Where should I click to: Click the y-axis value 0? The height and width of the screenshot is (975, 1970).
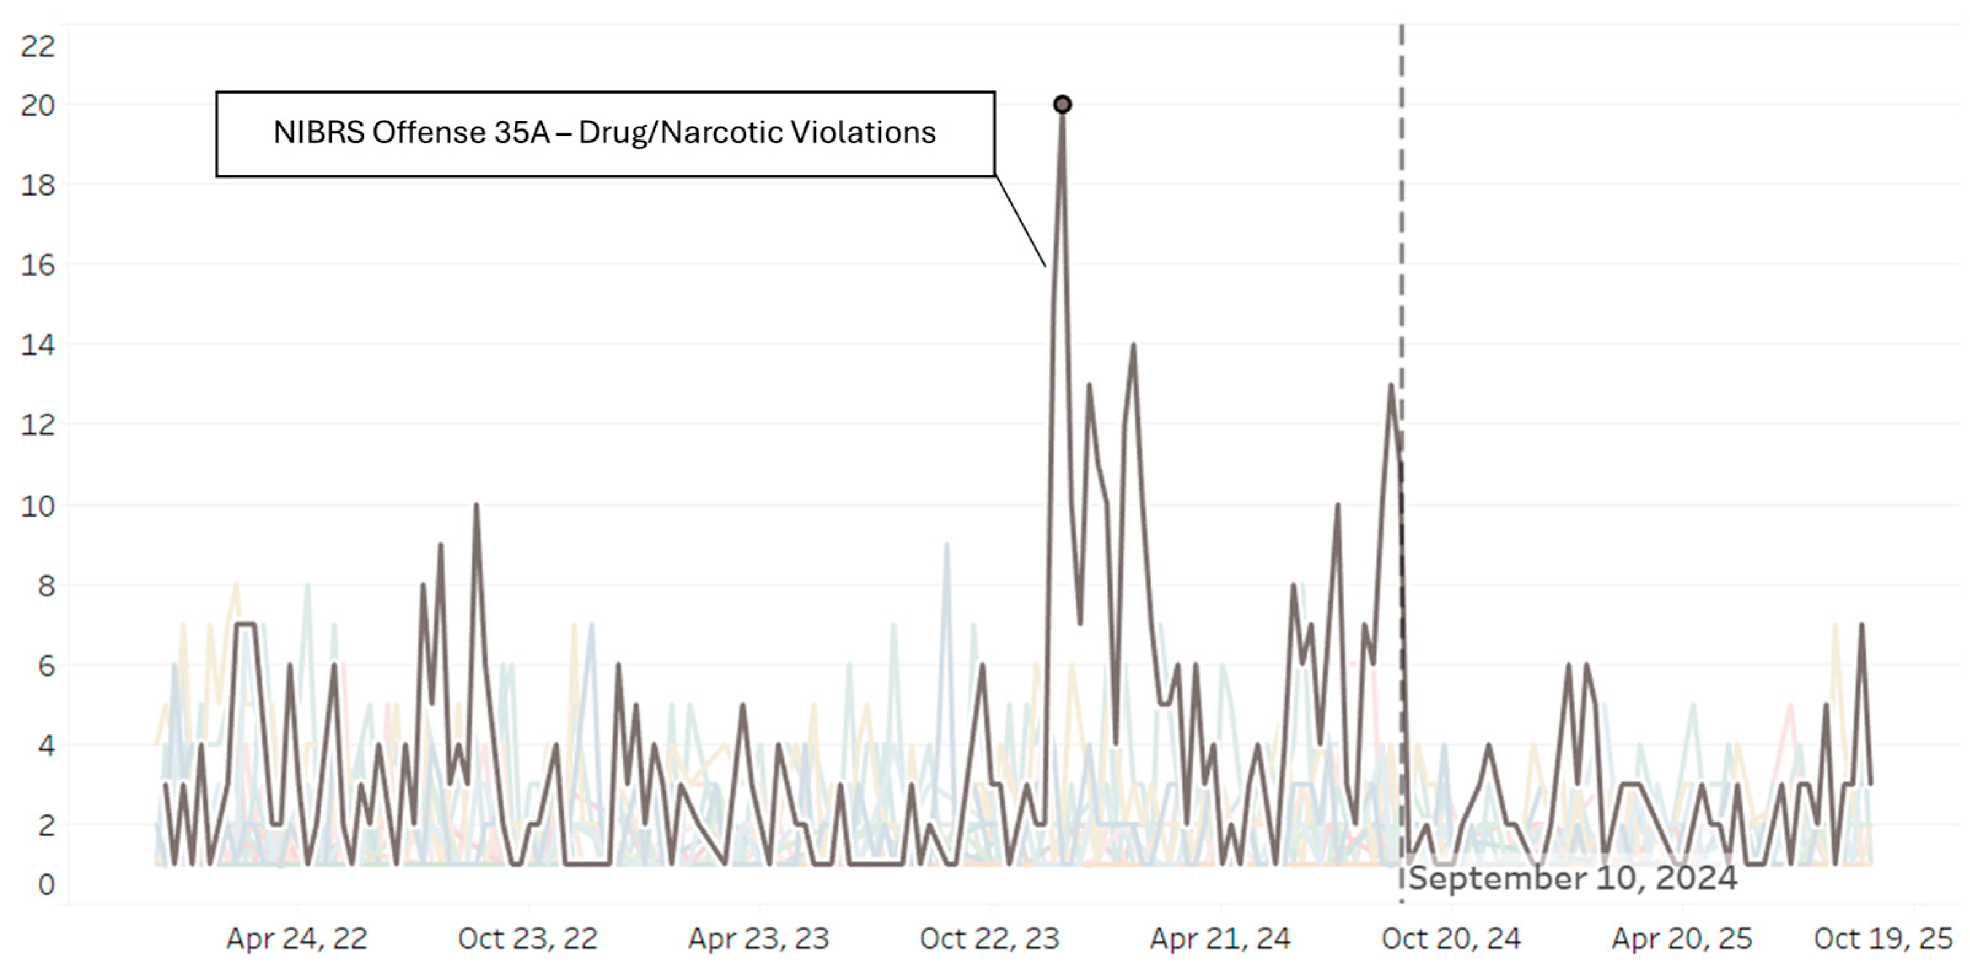[46, 885]
